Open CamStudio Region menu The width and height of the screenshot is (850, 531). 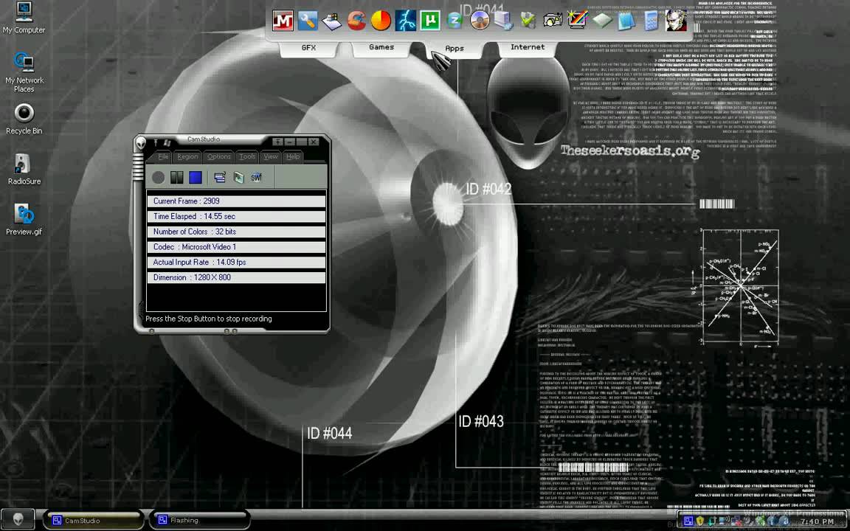click(x=187, y=156)
